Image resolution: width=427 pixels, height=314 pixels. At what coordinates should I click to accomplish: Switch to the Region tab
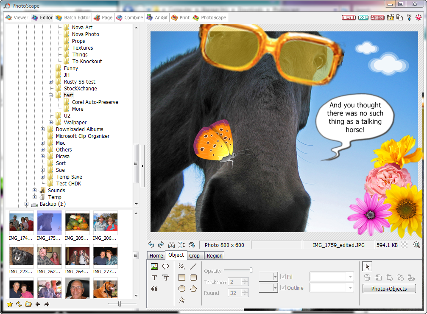tap(215, 256)
